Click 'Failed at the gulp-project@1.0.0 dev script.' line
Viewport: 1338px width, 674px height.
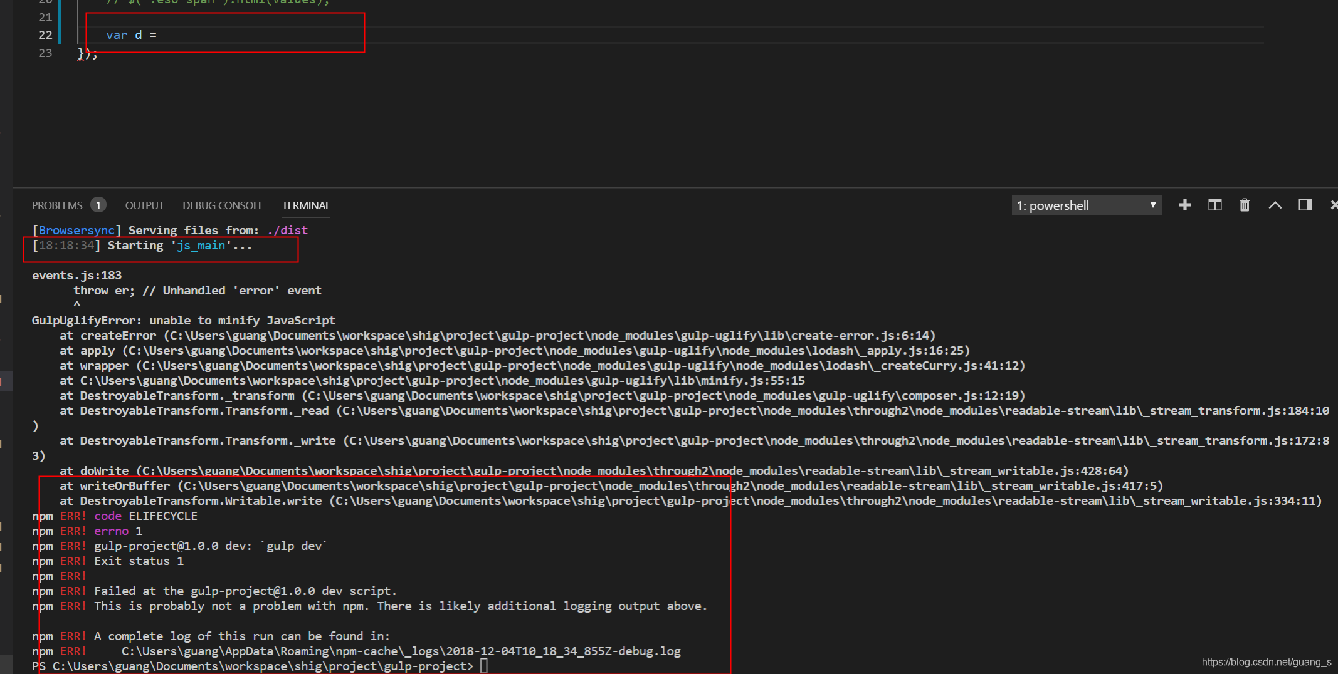(245, 591)
